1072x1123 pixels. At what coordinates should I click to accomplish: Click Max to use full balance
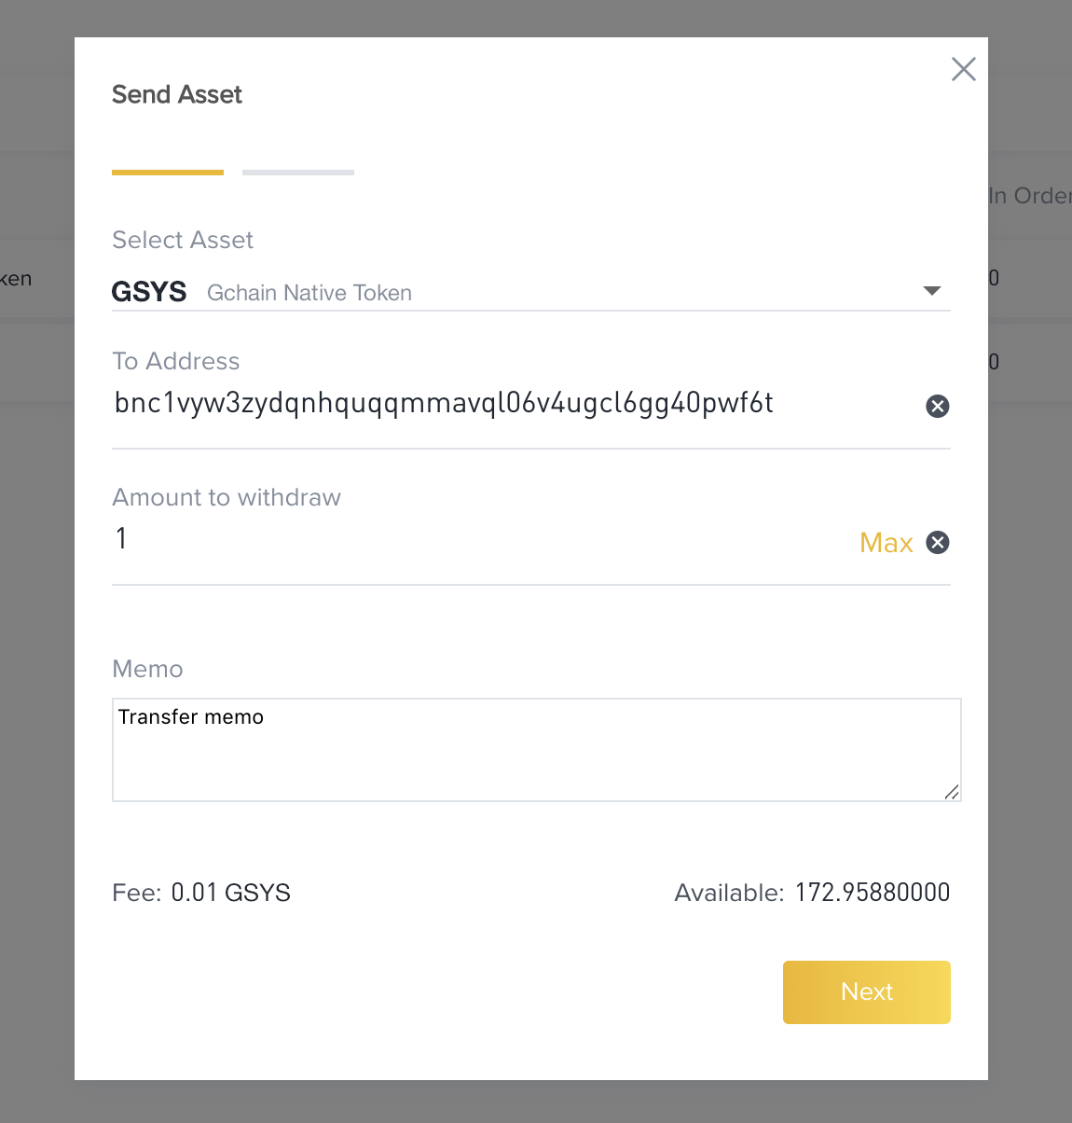[886, 542]
